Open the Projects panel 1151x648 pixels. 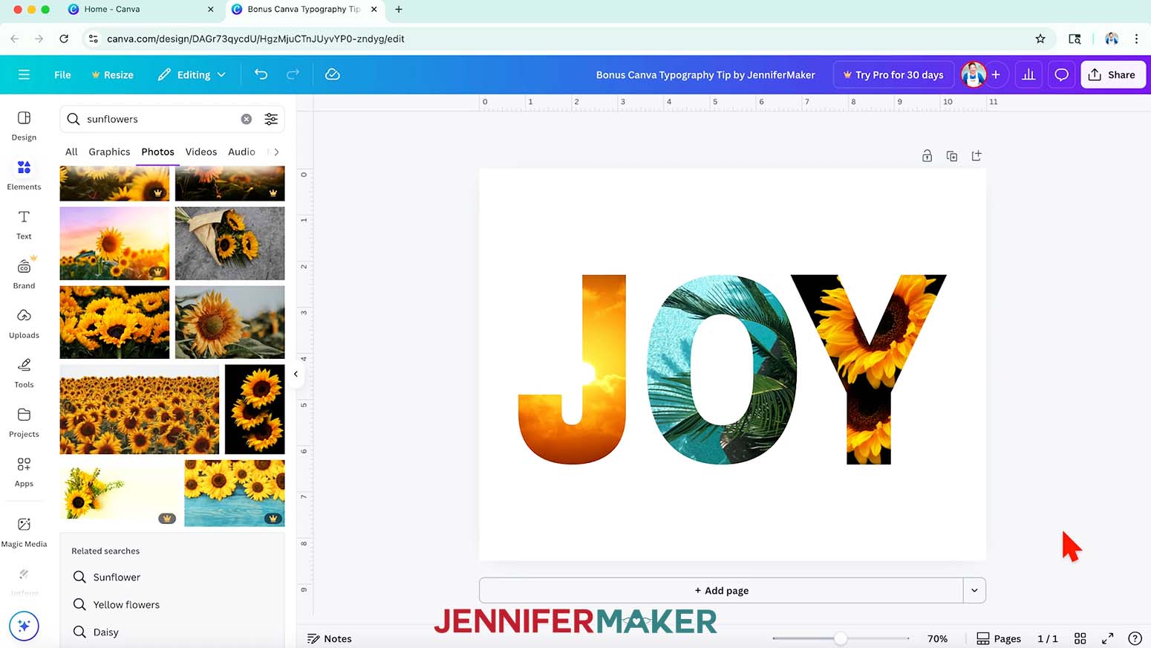coord(24,423)
